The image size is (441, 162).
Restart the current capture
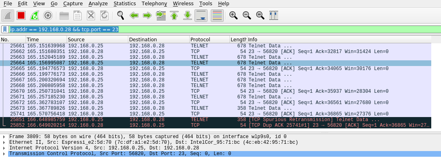(x=35, y=15)
